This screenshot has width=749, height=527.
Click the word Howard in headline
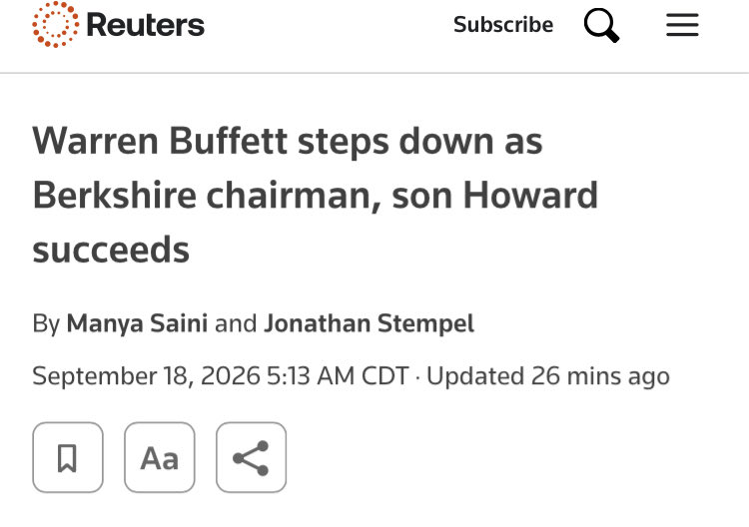tap(530, 195)
